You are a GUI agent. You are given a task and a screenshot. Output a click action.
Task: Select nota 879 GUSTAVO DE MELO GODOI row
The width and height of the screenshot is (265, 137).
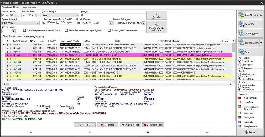(118, 79)
